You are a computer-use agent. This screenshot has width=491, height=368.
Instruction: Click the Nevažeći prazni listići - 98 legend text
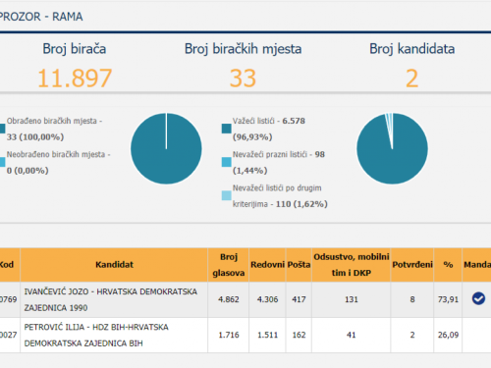tap(279, 162)
